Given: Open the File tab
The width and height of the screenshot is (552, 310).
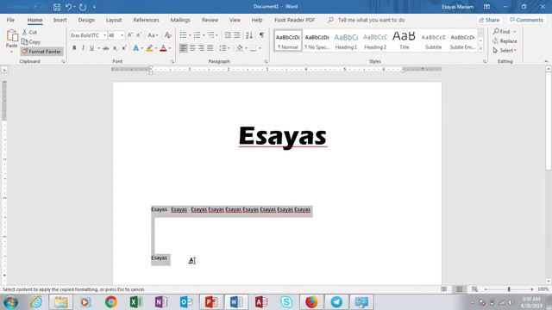Looking at the screenshot, I should coord(10,20).
